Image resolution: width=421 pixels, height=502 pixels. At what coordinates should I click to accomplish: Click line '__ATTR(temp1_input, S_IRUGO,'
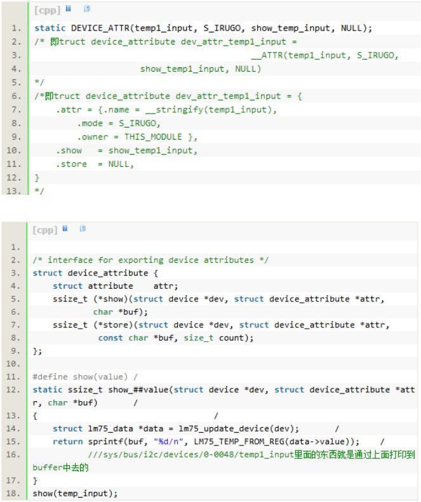pyautogui.click(x=324, y=55)
